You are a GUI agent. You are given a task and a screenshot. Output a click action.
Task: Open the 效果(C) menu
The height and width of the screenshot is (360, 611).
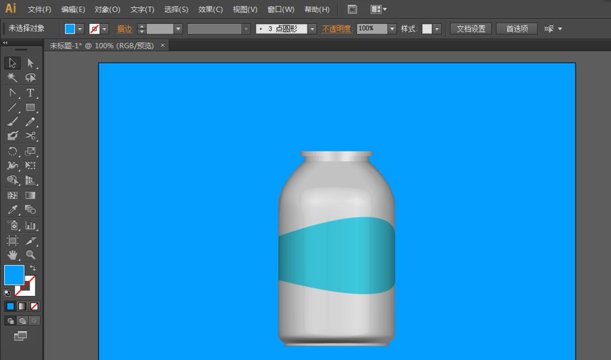tap(210, 9)
